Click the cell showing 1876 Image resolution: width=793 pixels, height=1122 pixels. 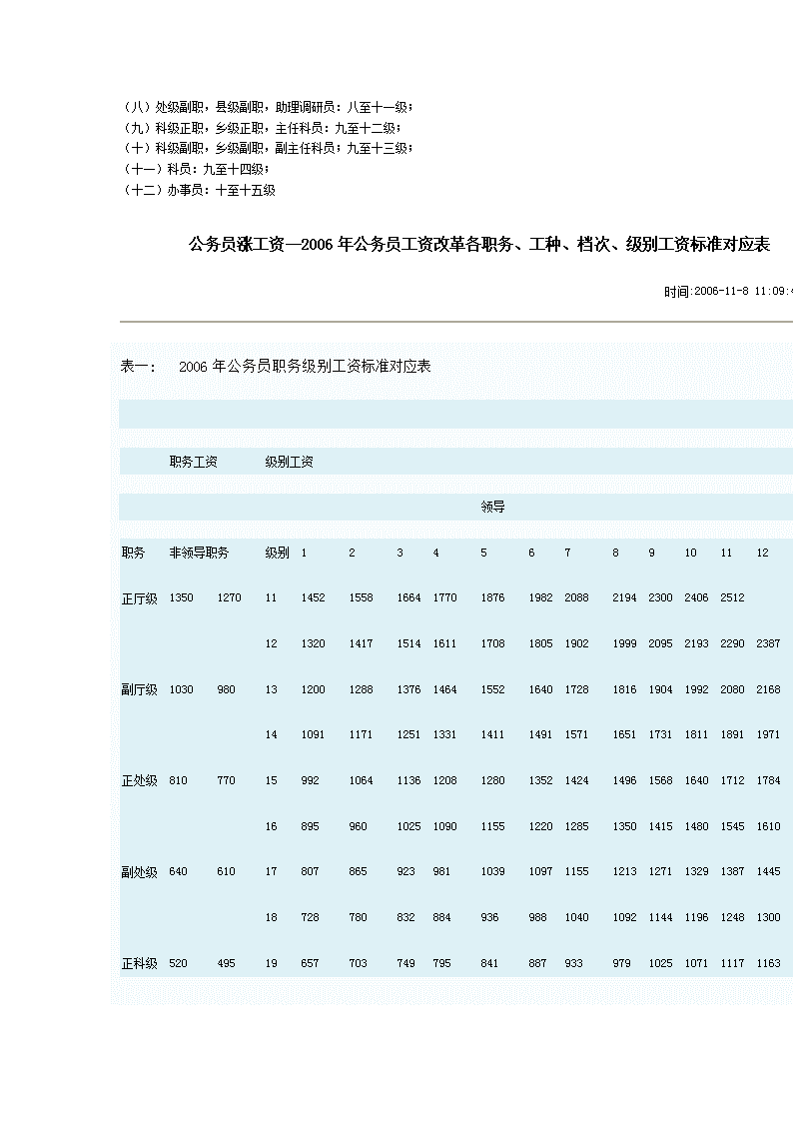(x=492, y=598)
